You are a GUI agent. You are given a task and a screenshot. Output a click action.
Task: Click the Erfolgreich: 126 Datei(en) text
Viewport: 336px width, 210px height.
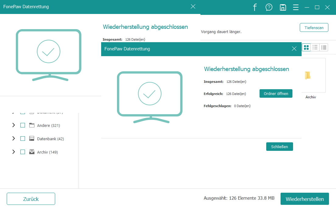point(225,94)
